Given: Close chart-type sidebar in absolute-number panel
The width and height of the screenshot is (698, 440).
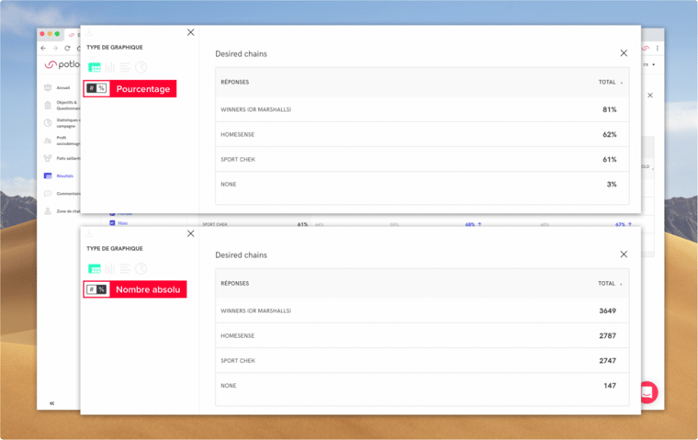Looking at the screenshot, I should (190, 233).
